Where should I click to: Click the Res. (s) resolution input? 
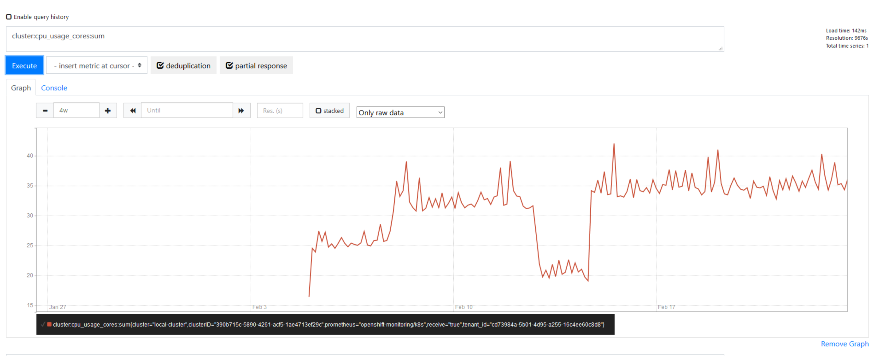pos(280,110)
